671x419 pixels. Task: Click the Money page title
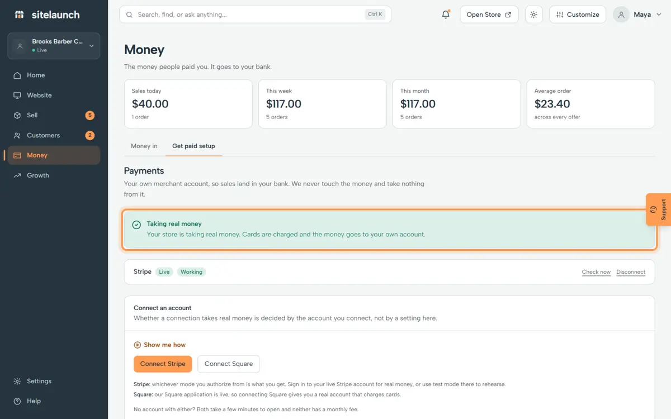click(144, 50)
